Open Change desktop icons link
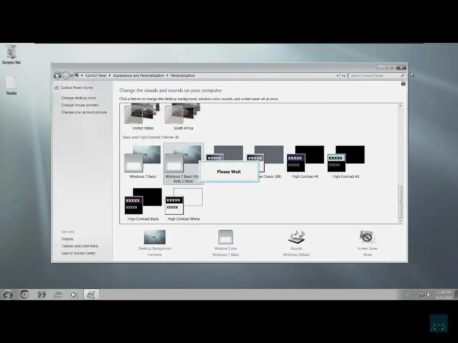This screenshot has height=343, width=458. [79, 98]
